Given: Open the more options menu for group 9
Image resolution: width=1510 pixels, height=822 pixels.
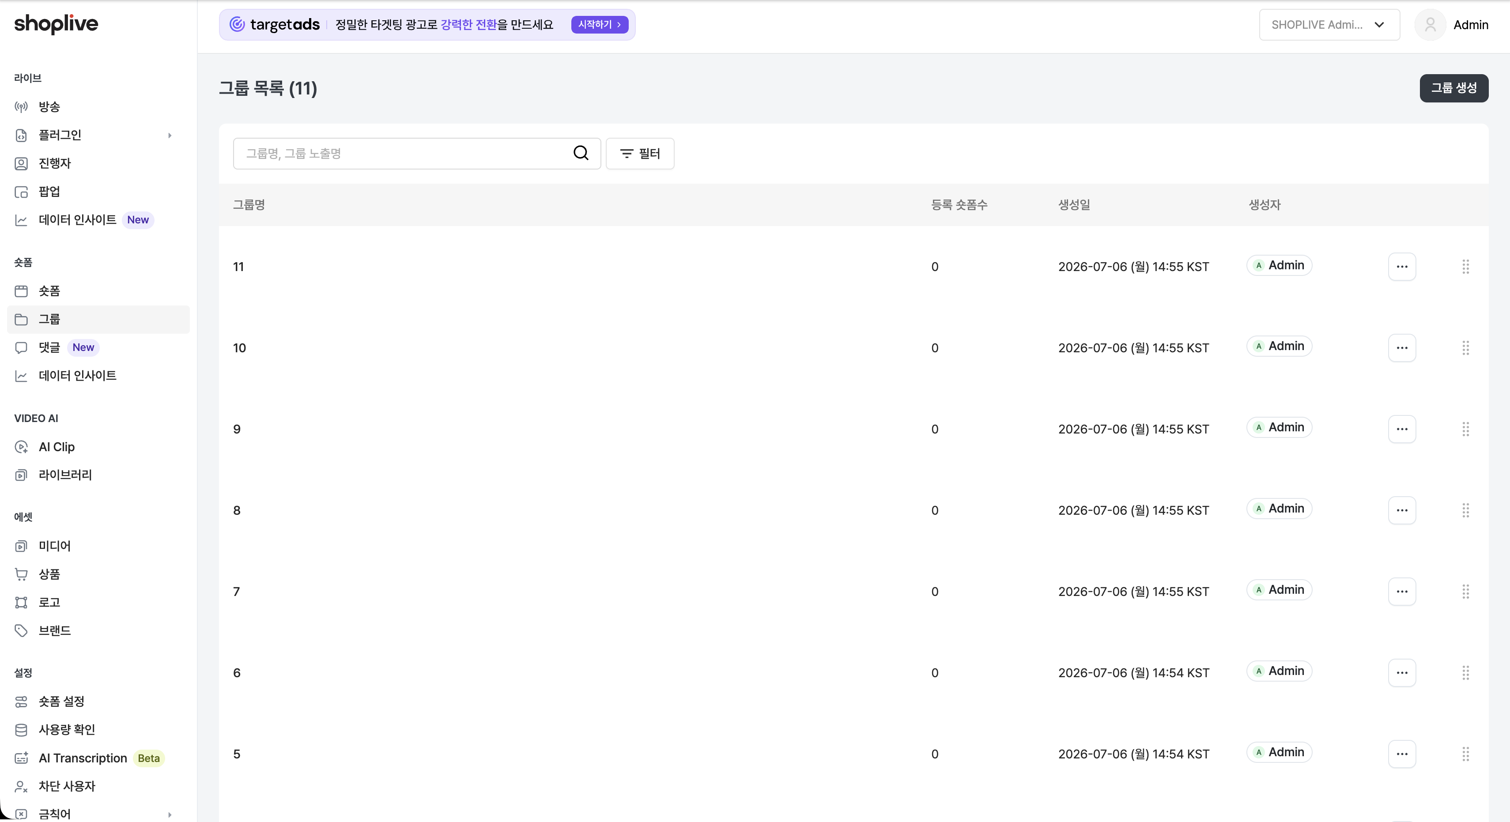Looking at the screenshot, I should [1401, 429].
